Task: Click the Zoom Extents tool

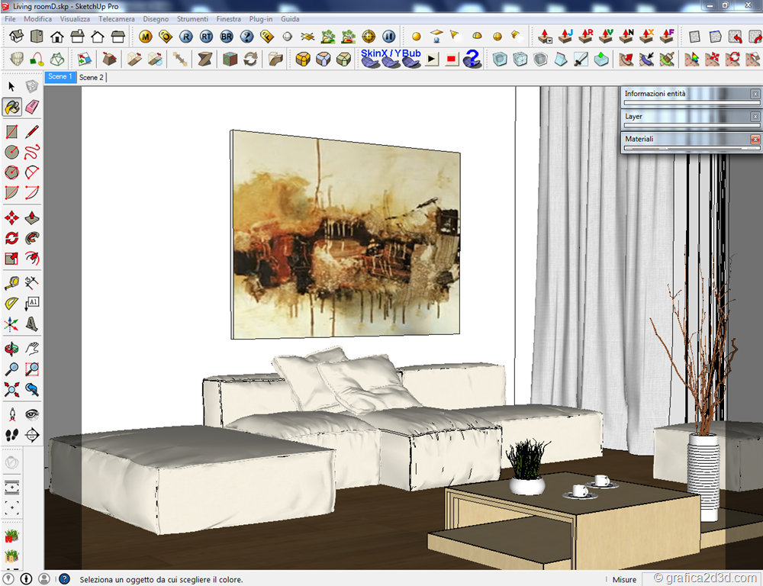Action: [11, 389]
